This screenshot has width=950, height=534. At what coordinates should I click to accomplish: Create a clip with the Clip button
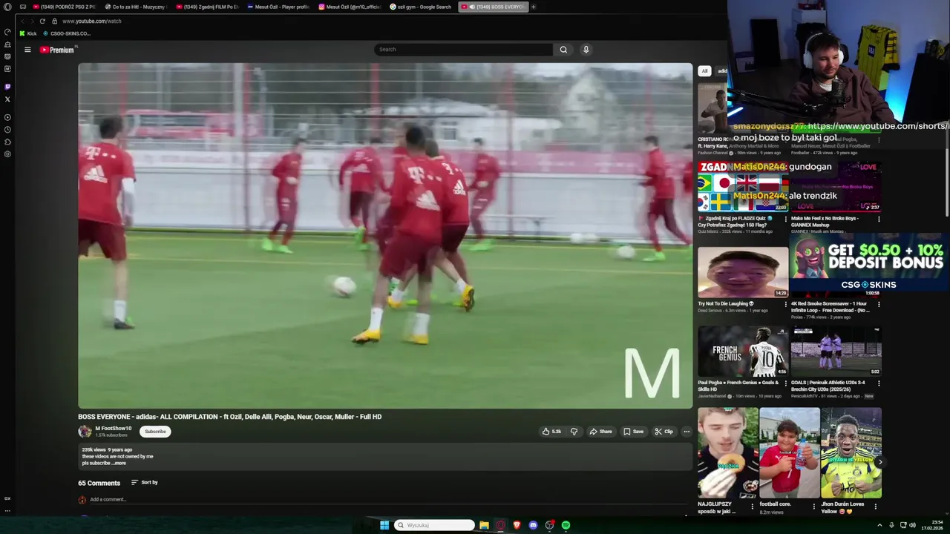coord(664,432)
